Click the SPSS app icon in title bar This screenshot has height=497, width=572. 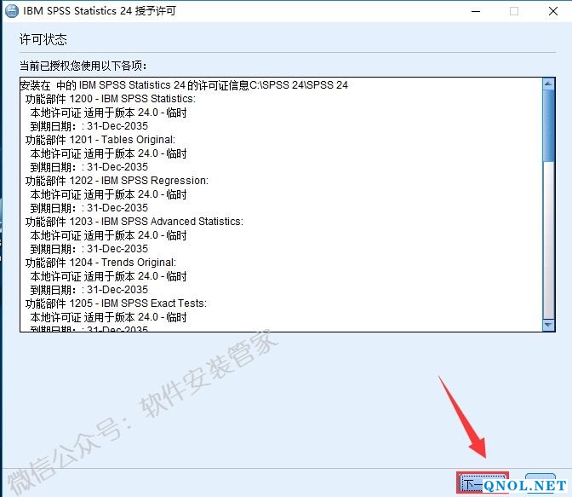point(11,11)
